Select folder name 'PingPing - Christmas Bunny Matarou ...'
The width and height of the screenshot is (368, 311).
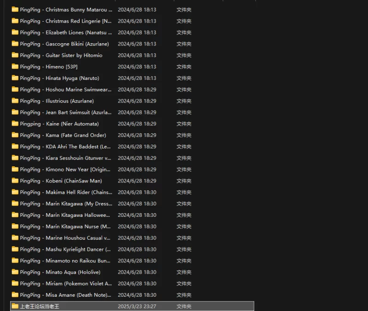pyautogui.click(x=66, y=10)
